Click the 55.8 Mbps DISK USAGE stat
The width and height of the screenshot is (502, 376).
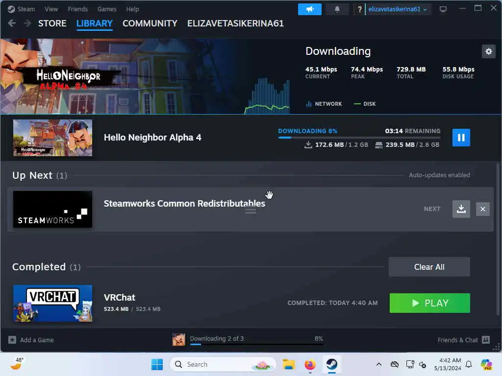[458, 72]
